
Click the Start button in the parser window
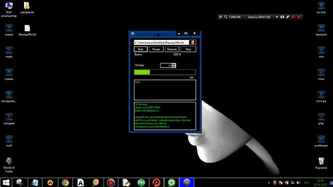click(140, 49)
